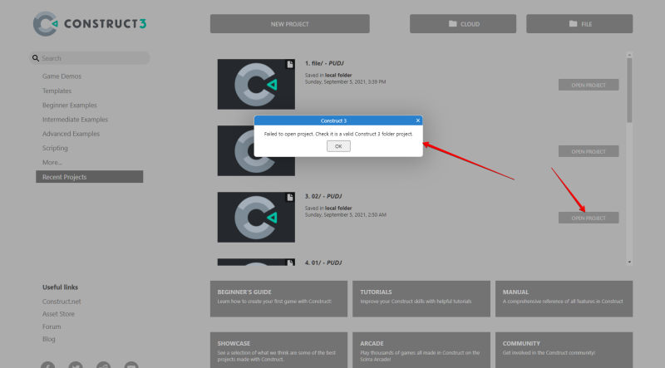Open the Manual card

564,299
